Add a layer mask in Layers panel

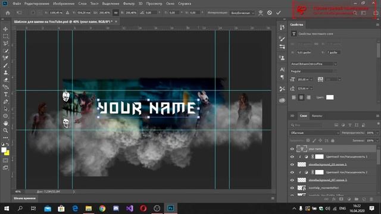click(x=341, y=199)
